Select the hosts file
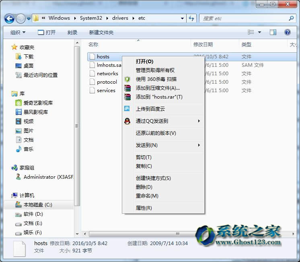 [103, 56]
